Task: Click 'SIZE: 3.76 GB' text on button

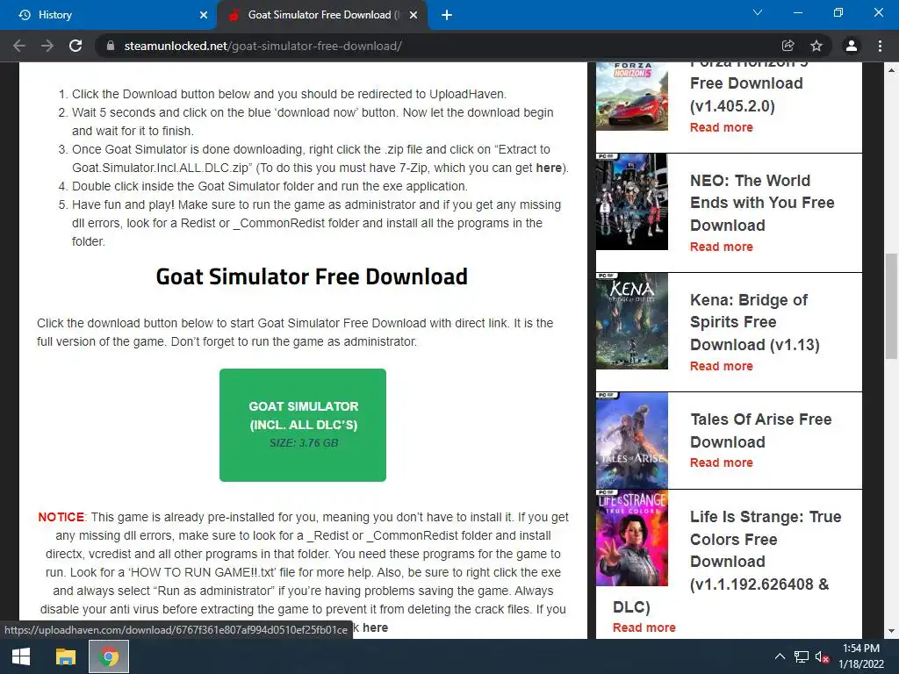Action: click(x=303, y=443)
